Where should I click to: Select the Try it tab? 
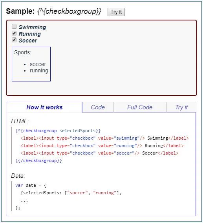181,107
